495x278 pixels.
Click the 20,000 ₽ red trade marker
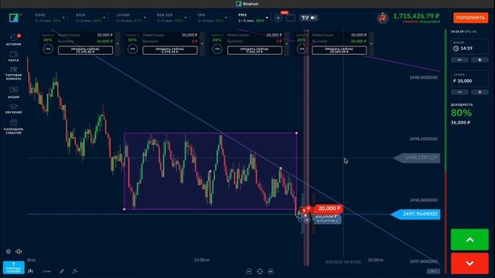[329, 208]
